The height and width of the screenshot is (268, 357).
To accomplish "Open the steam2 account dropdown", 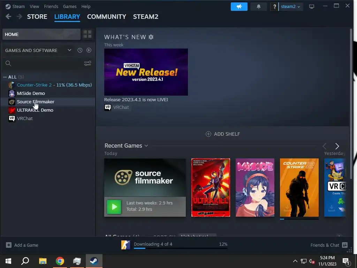I will click(x=290, y=7).
